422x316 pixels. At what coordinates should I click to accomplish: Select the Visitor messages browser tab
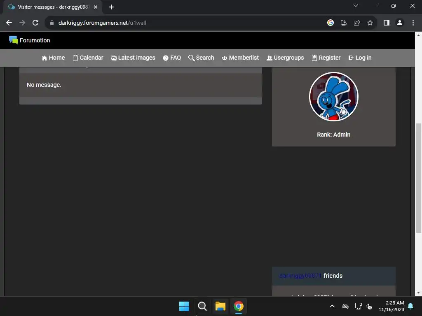(x=53, y=7)
